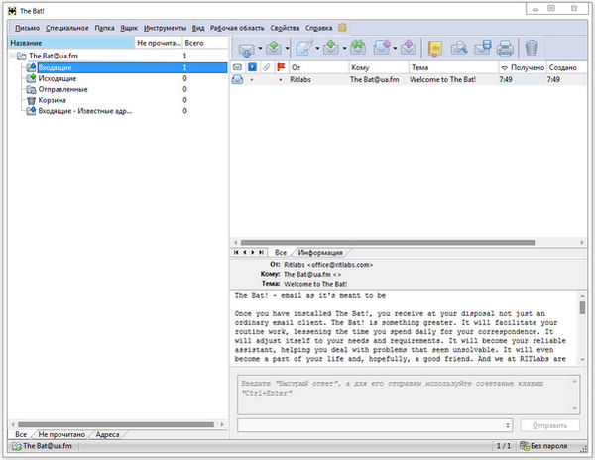Click the previous-message navigation arrow in preview
The image size is (595, 460).
click(244, 252)
